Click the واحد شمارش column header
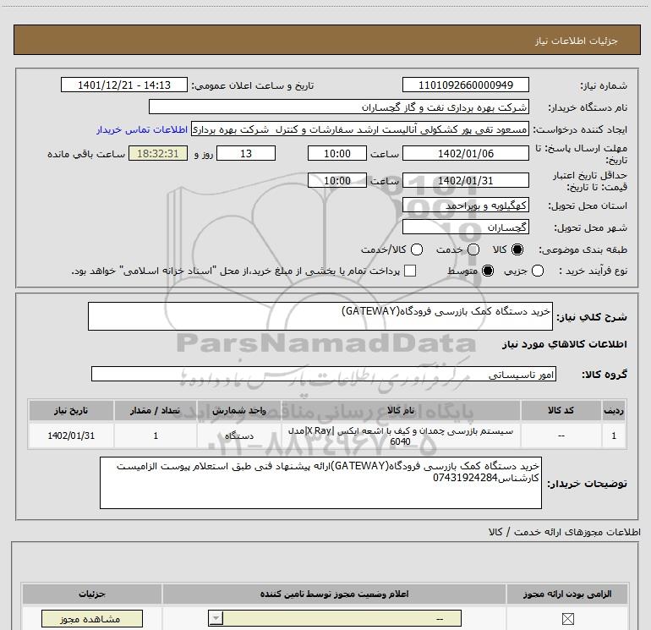 [x=239, y=410]
